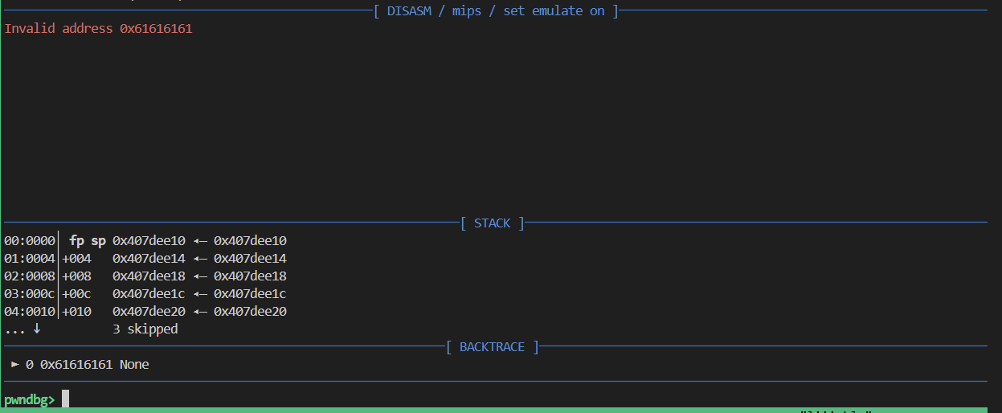This screenshot has width=1002, height=413.
Task: Click the pointer arrow in stack row +008
Action: click(x=199, y=276)
